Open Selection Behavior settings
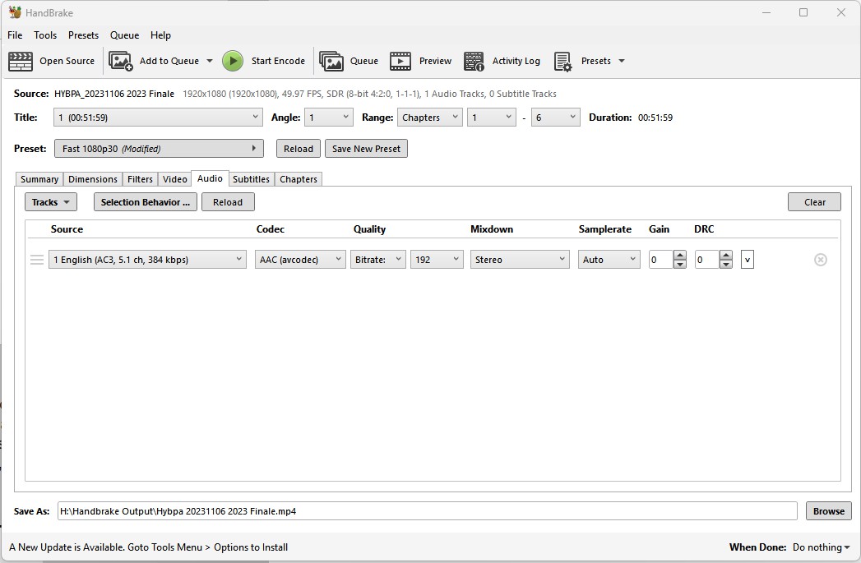 click(x=146, y=202)
